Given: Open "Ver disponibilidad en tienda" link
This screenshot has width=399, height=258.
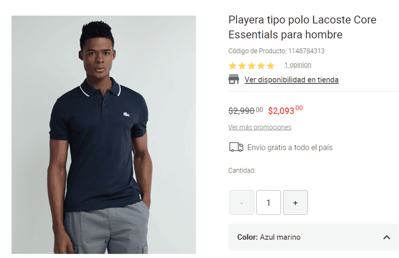Looking at the screenshot, I should click(292, 80).
